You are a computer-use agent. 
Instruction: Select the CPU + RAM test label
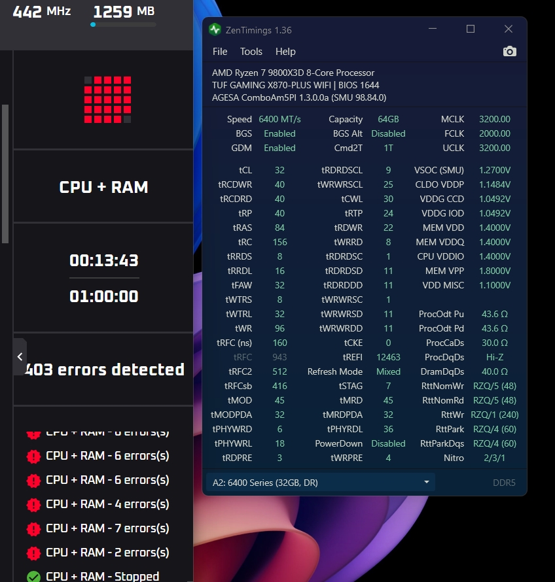coord(103,187)
